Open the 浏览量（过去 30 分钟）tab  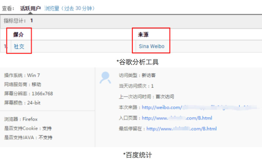[69, 8]
